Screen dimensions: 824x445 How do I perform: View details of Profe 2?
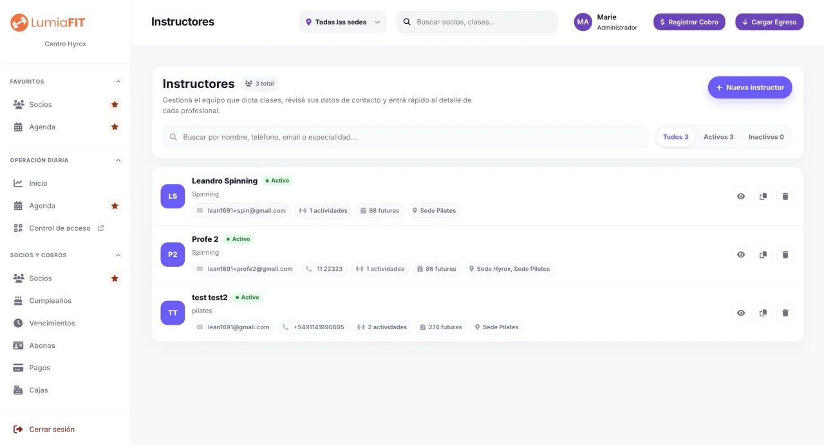click(x=741, y=255)
